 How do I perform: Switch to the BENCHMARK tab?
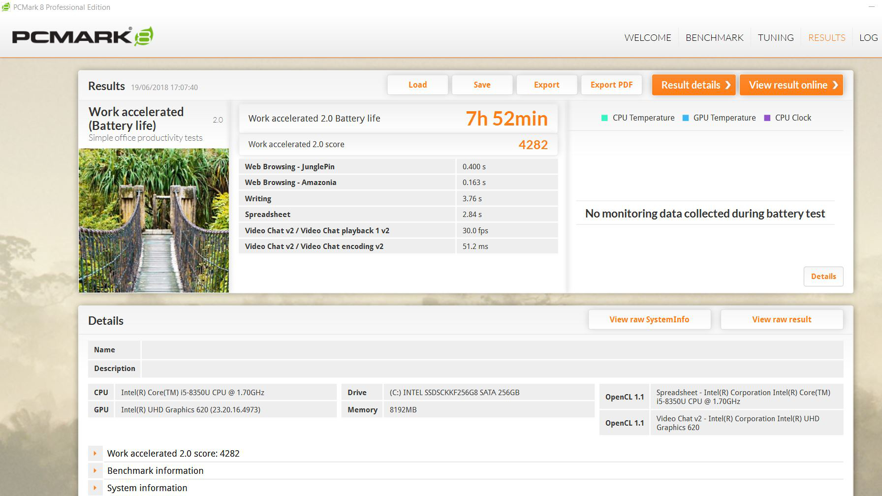coord(714,37)
